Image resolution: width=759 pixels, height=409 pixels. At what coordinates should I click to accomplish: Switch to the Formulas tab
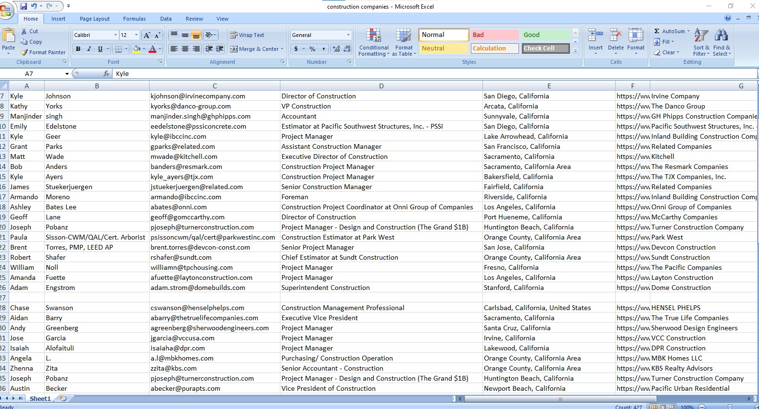pos(134,19)
